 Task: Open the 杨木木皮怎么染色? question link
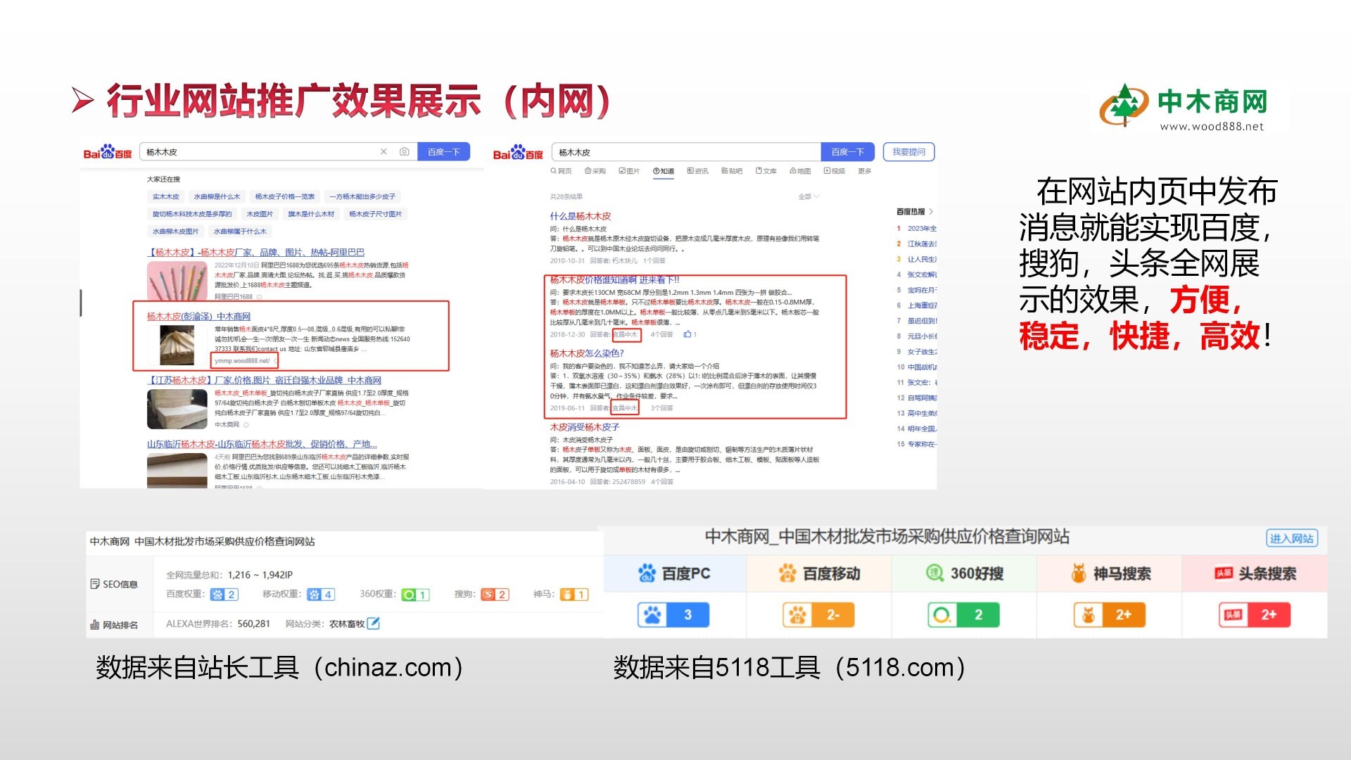587,353
